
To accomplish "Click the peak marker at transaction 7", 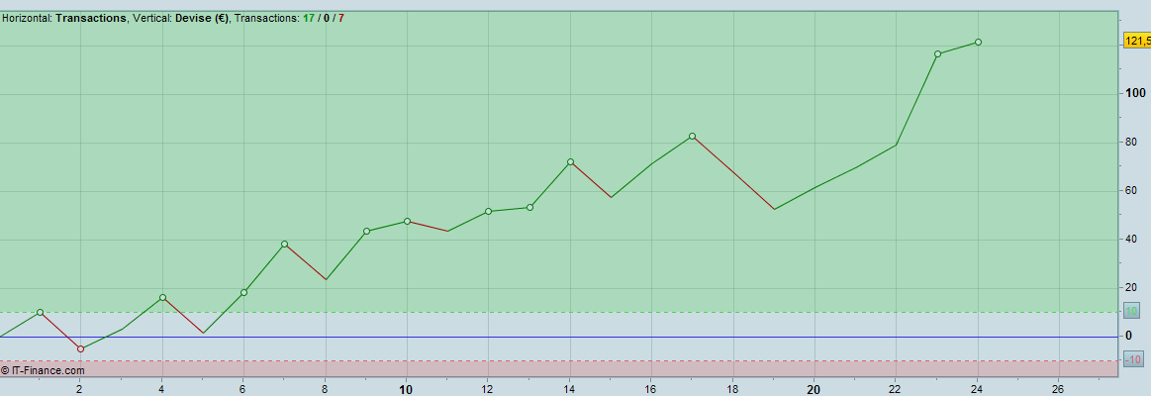I will pos(285,244).
